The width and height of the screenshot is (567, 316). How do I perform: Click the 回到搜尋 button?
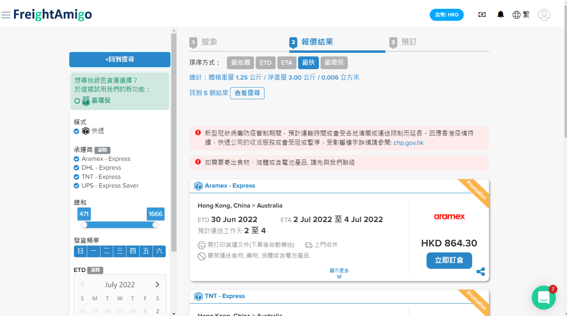[120, 59]
